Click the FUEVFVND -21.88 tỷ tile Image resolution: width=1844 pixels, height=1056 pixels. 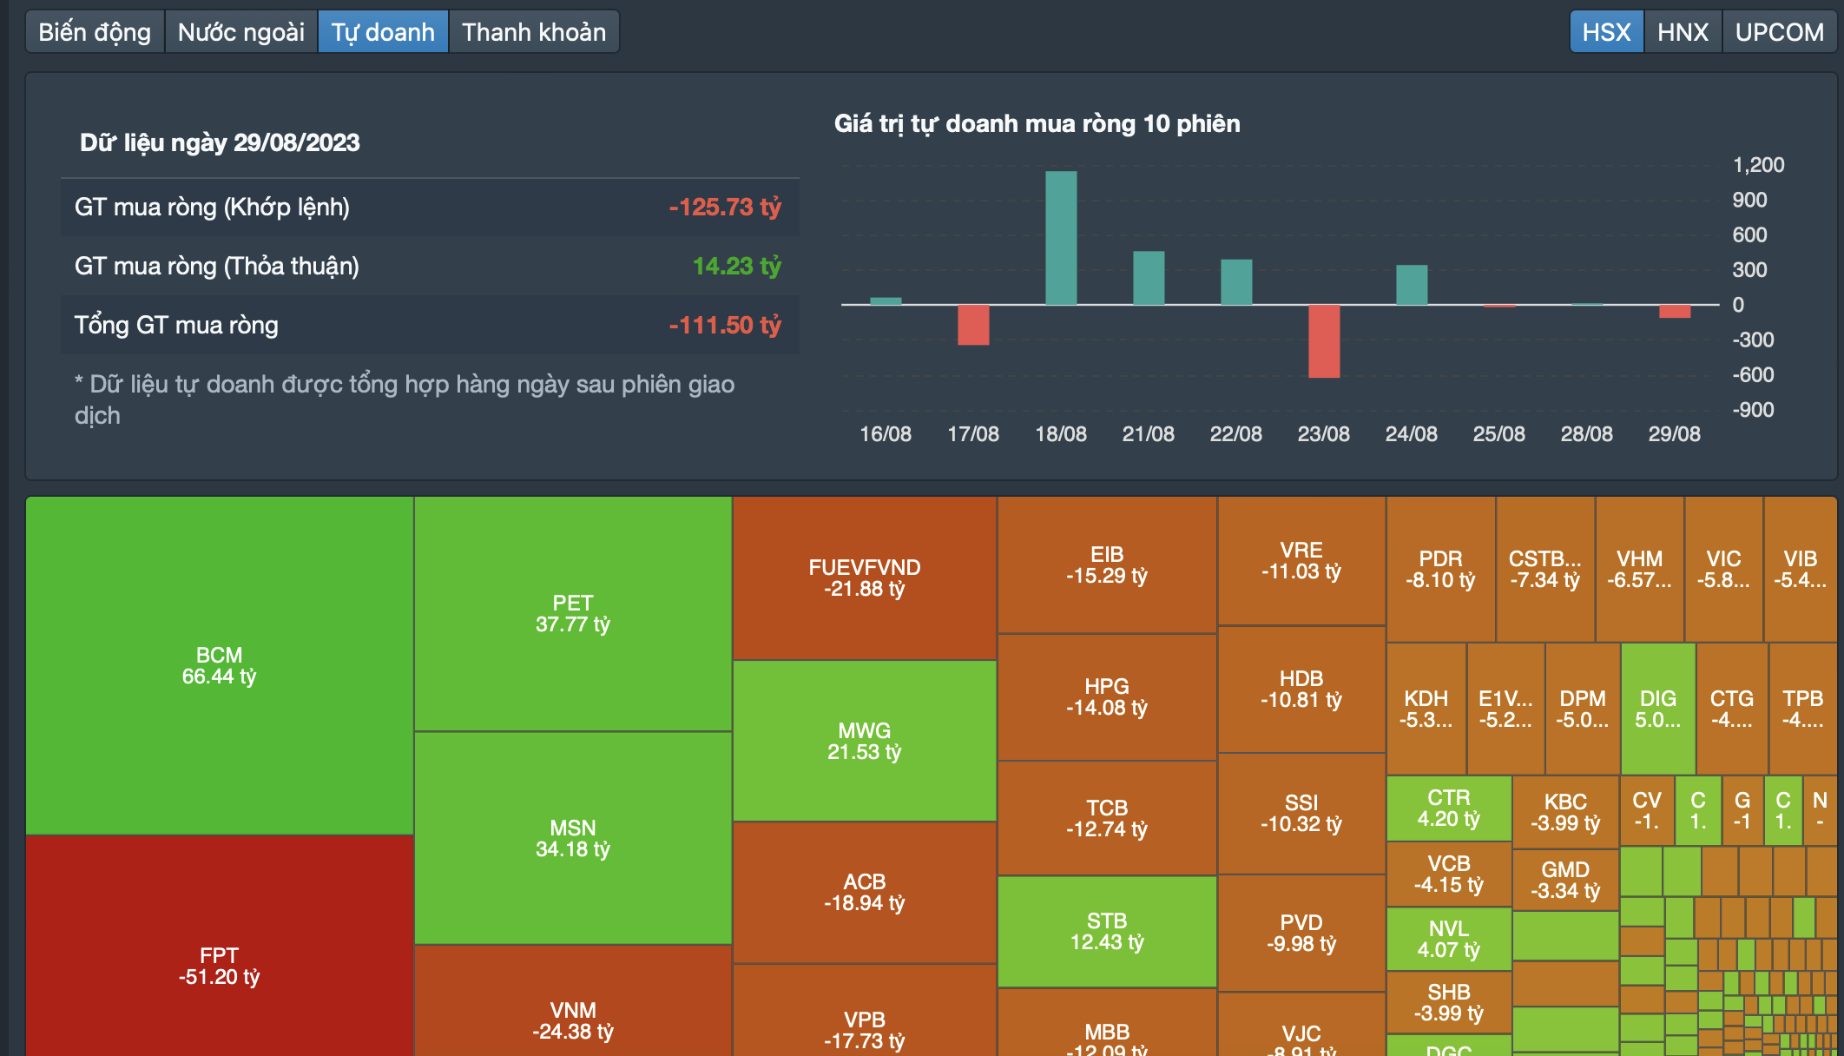pyautogui.click(x=865, y=577)
